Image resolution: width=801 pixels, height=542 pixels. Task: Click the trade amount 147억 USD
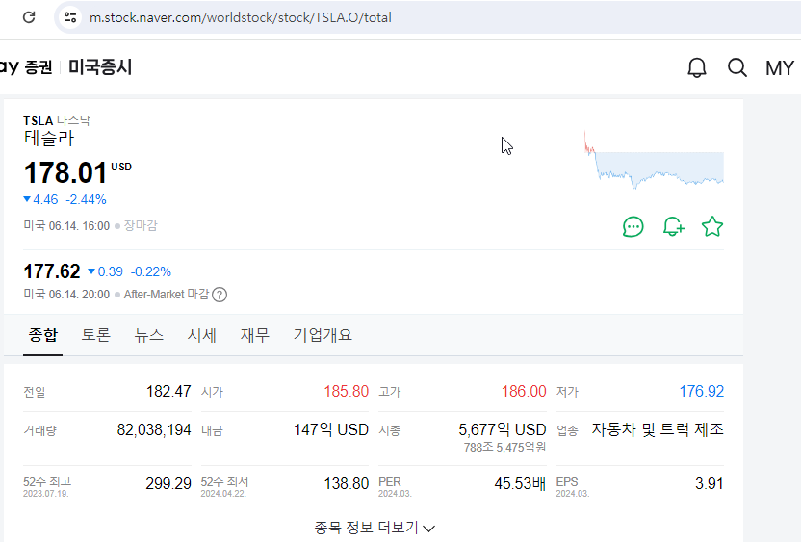(331, 429)
